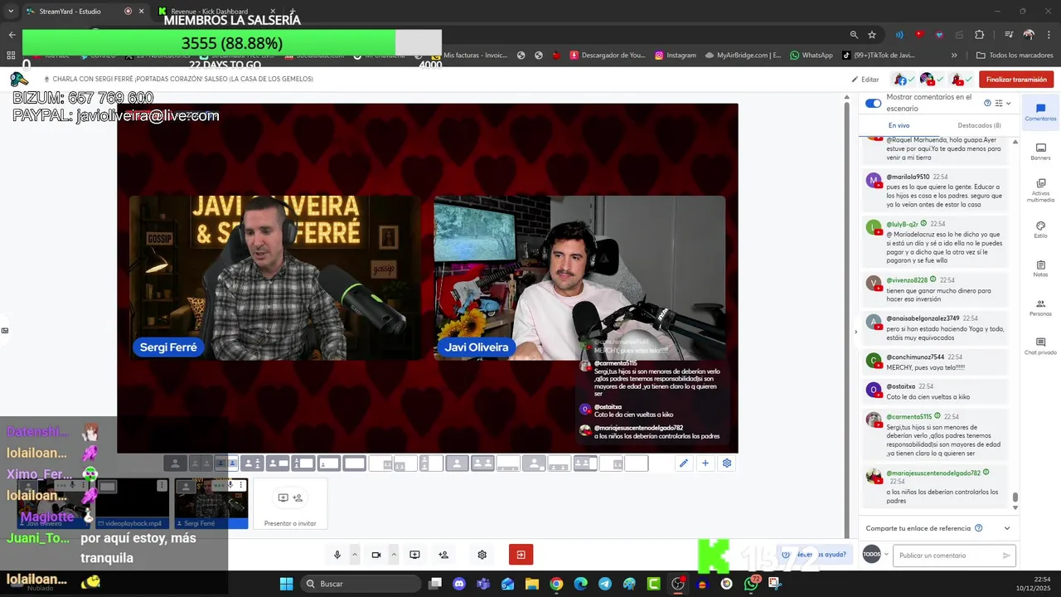1061x597 pixels.
Task: Open the Comentarios sidebar panel
Action: click(1040, 113)
